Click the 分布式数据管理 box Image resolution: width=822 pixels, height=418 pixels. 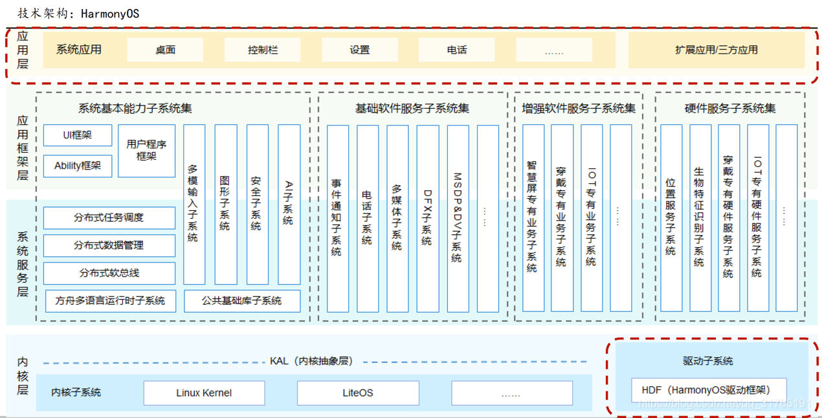pos(109,245)
